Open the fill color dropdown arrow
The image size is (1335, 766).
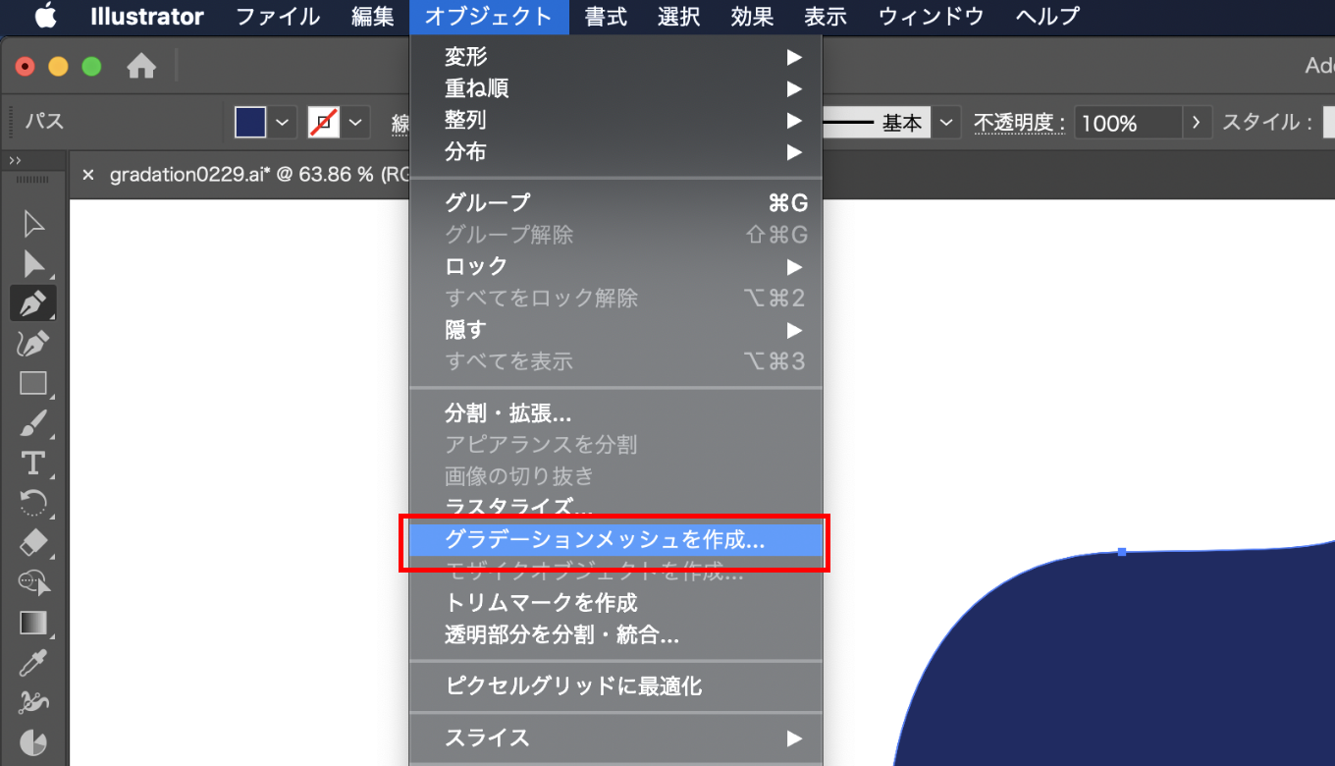(283, 123)
